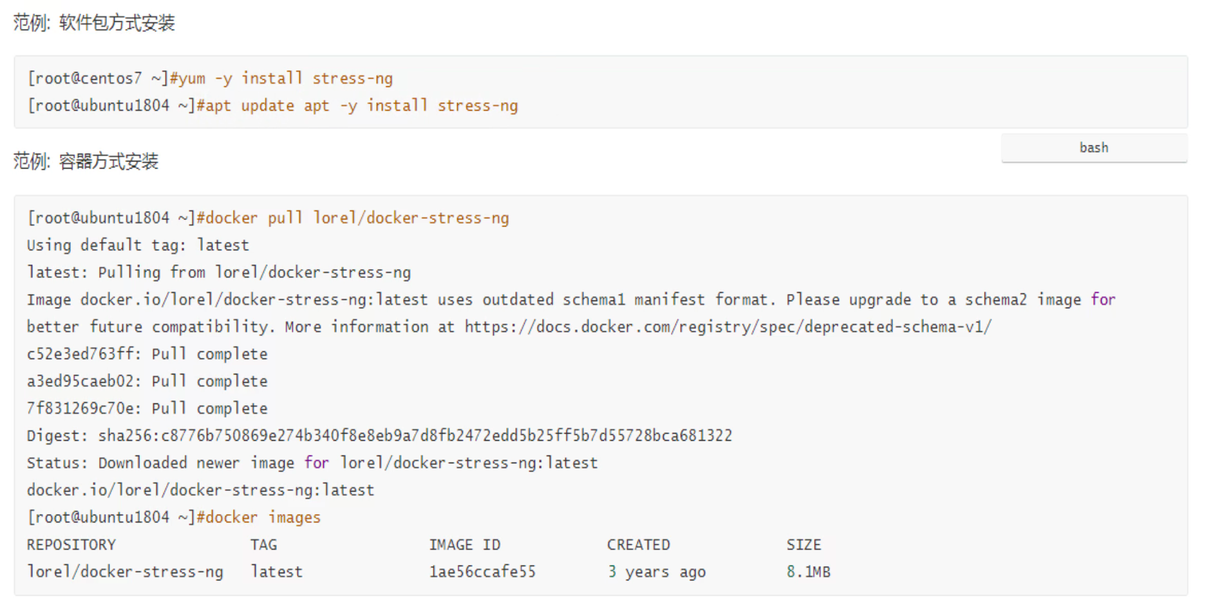Click the Digest sha256 hash line
Screen dimensions: 1206x608
click(379, 436)
